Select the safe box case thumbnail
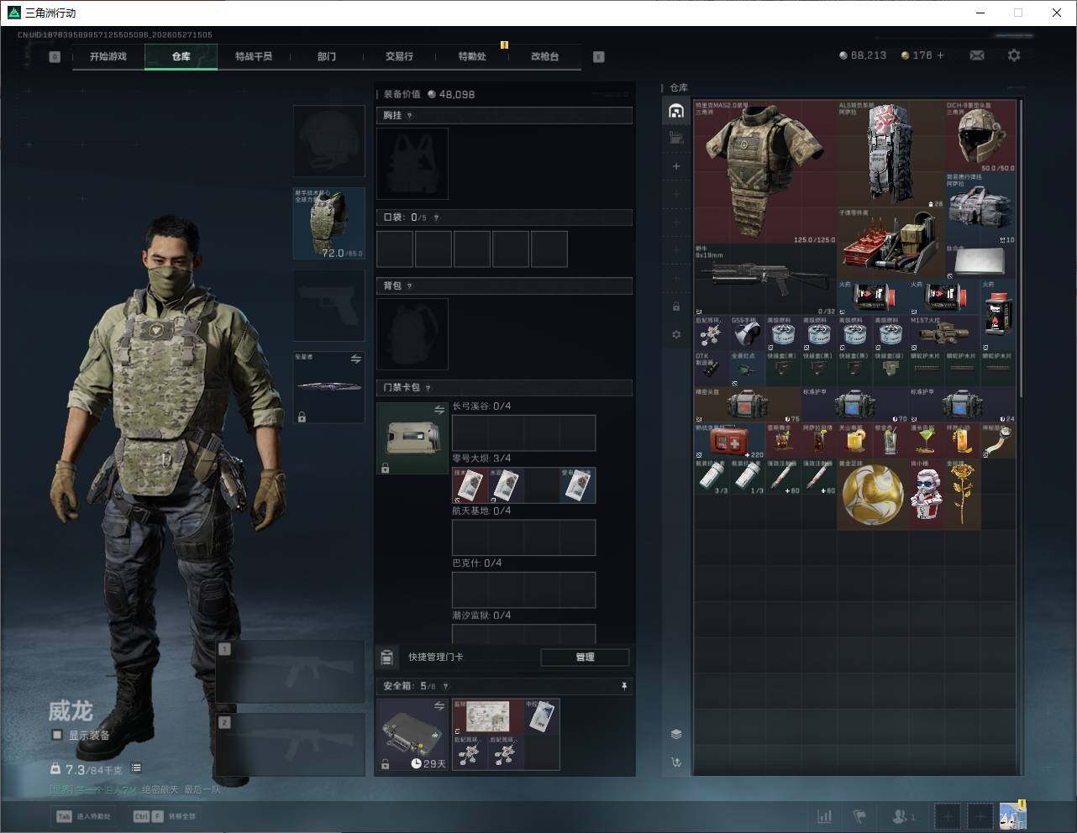The image size is (1077, 833). tap(412, 735)
